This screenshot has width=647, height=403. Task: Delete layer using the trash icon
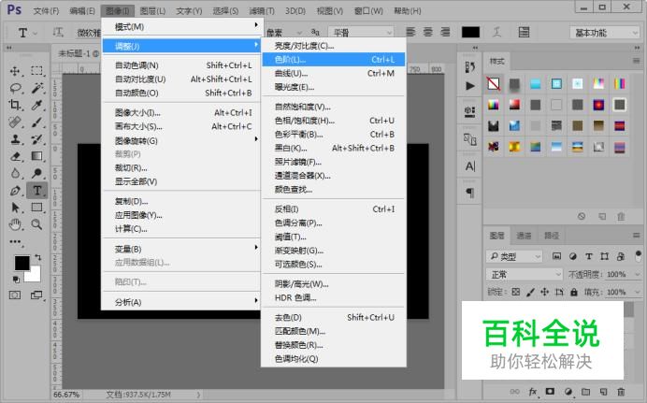click(621, 392)
